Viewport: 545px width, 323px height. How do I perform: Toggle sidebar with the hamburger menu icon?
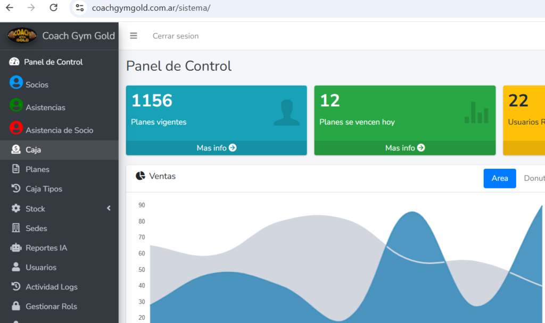tap(134, 36)
